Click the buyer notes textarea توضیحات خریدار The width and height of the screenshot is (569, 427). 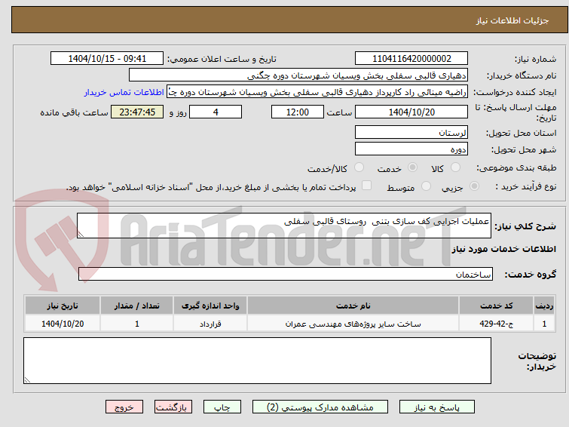[257, 361]
